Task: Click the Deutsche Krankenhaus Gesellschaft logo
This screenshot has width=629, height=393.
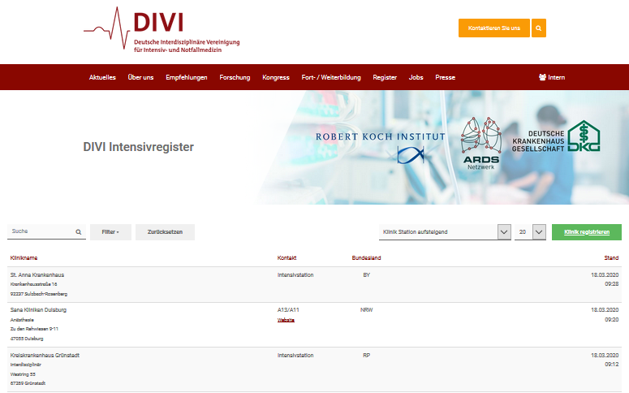Action: click(556, 136)
